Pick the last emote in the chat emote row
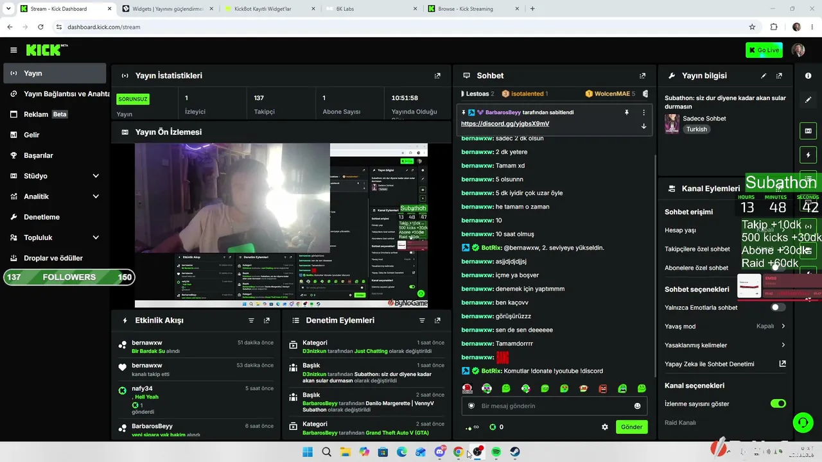Image resolution: width=822 pixels, height=462 pixels. pyautogui.click(x=642, y=388)
